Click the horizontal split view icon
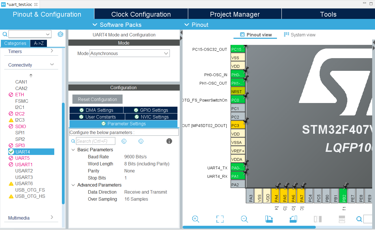The width and height of the screenshot is (375, 230). point(342,219)
